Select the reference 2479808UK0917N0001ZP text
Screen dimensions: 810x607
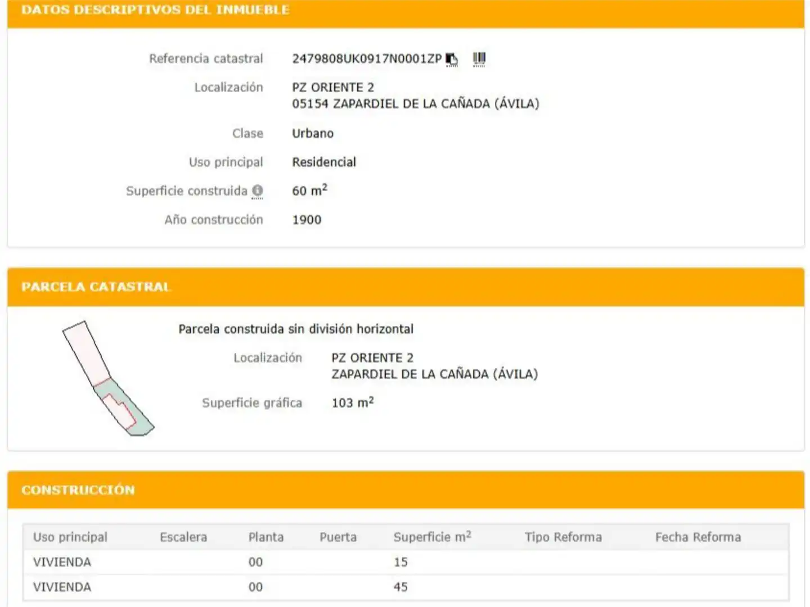367,59
